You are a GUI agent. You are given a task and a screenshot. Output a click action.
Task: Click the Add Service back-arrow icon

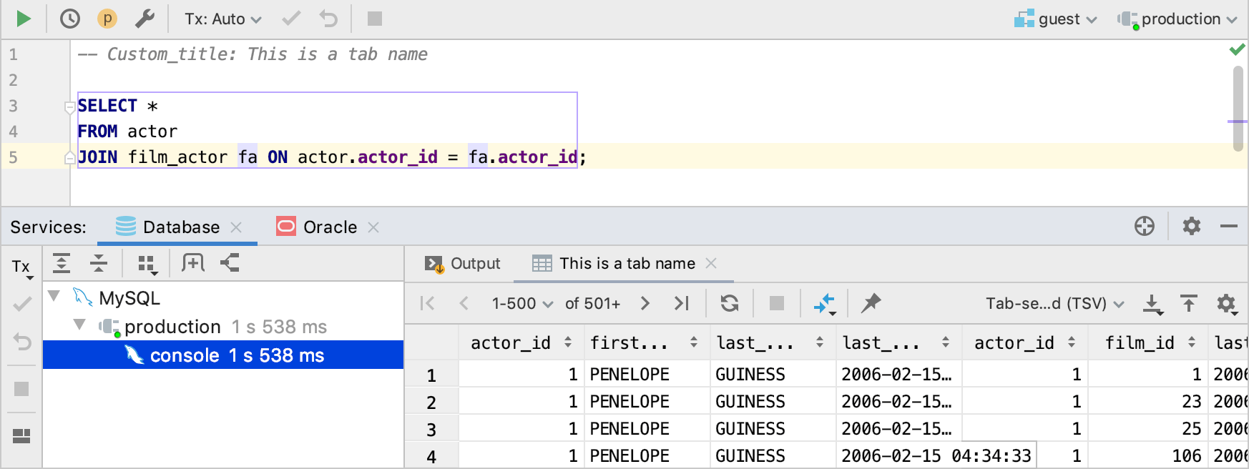(230, 263)
